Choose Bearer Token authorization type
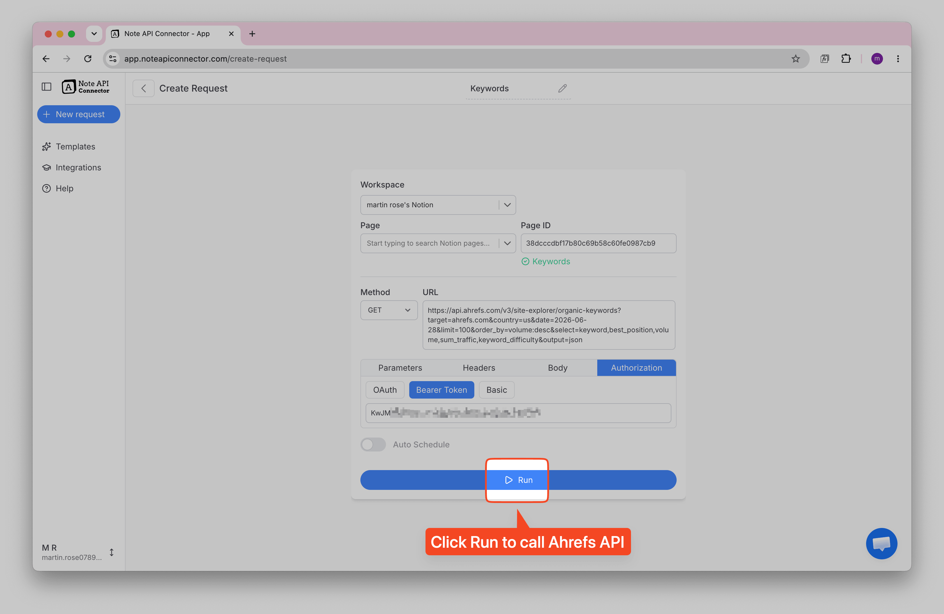This screenshot has height=614, width=944. pos(441,390)
